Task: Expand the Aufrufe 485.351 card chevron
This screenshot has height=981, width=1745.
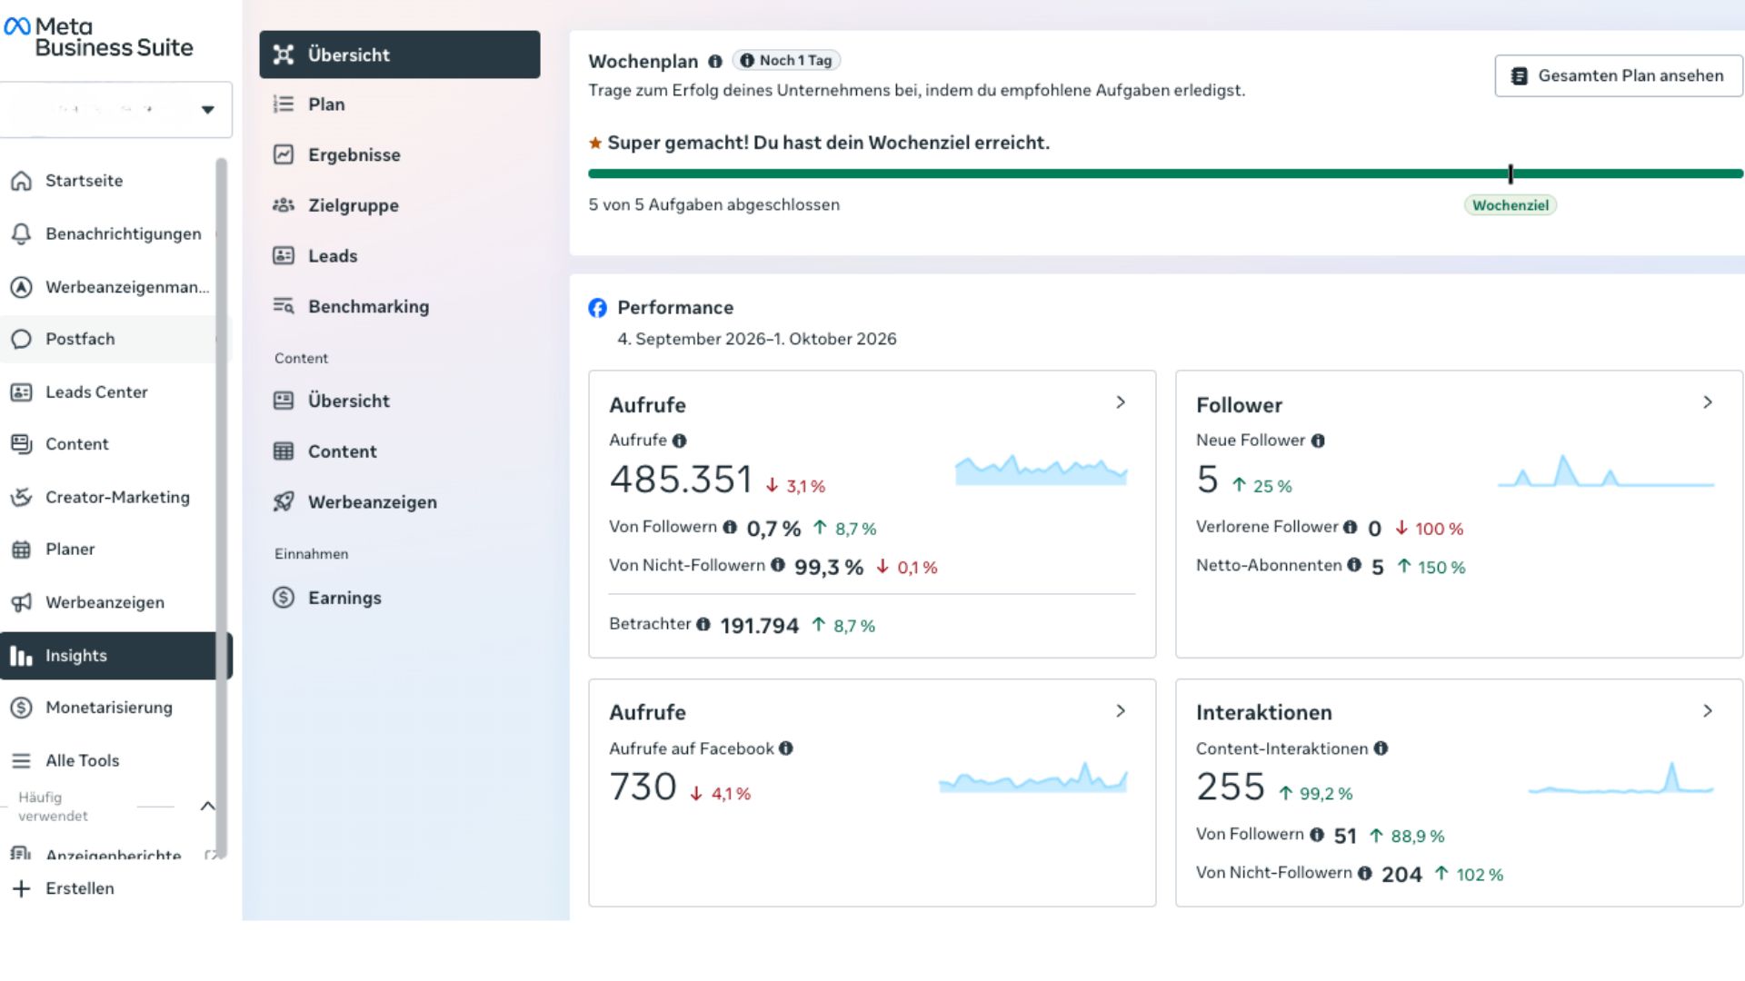Action: point(1121,402)
